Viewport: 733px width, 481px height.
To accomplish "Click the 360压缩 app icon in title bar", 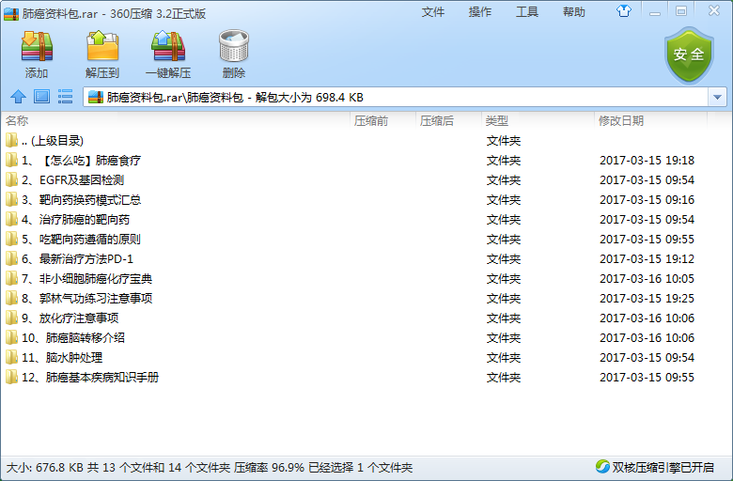I will point(11,13).
